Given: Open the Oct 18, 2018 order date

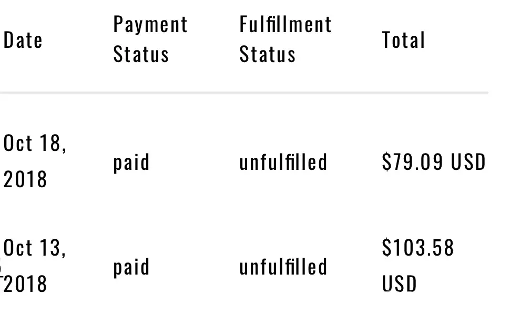Looking at the screenshot, I should (x=35, y=161).
